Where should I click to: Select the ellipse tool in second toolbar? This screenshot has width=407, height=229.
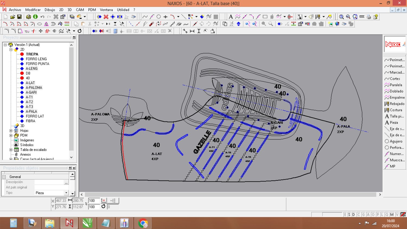[x=40, y=24]
